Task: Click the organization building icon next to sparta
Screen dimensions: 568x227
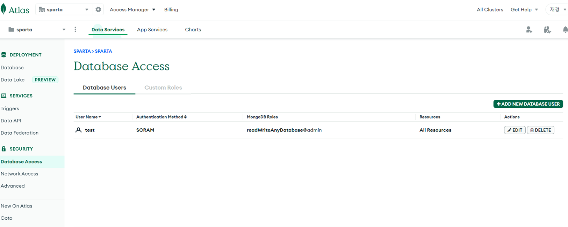Action: click(42, 9)
